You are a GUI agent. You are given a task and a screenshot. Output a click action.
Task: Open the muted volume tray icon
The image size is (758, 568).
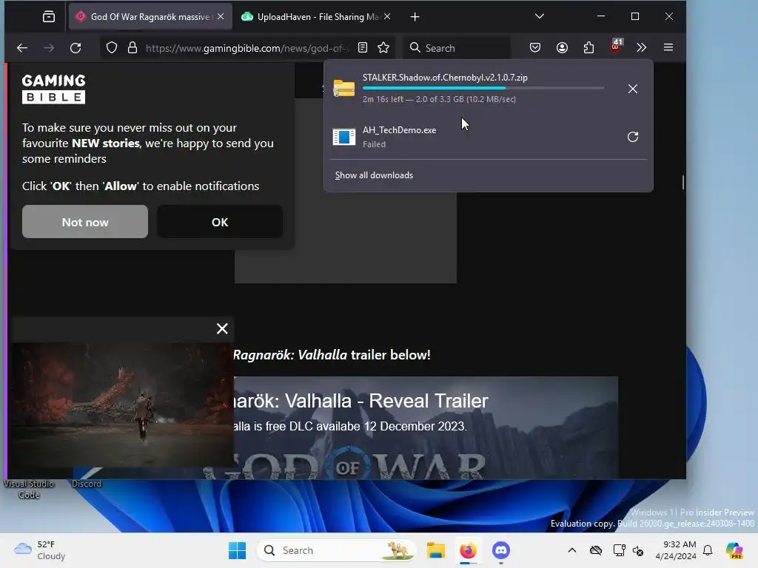[638, 550]
